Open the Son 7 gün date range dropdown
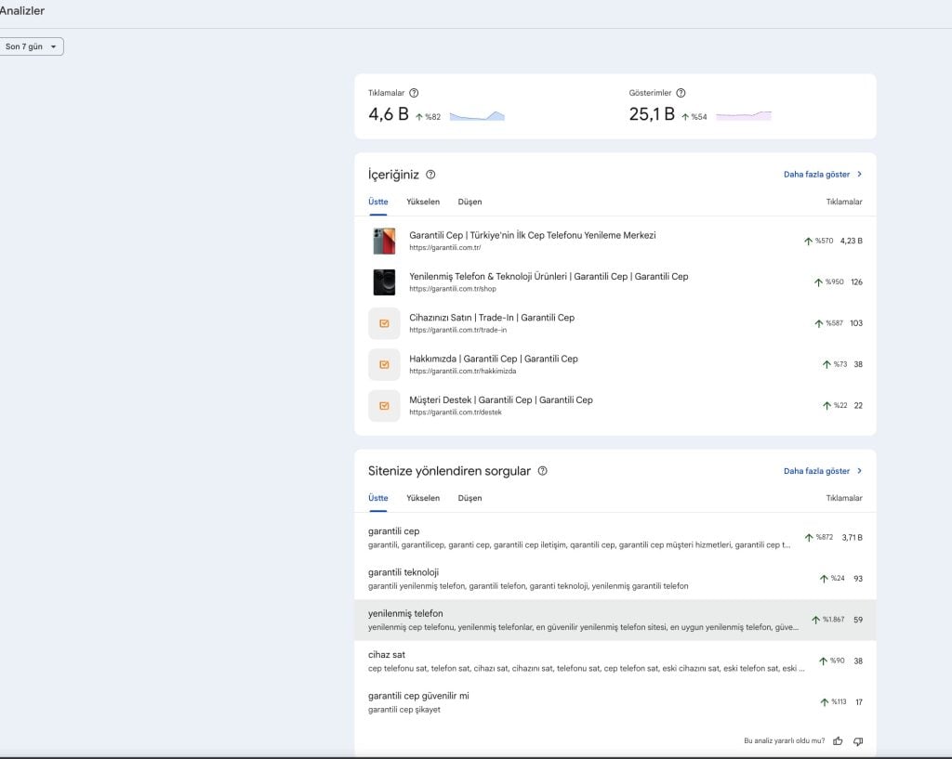The width and height of the screenshot is (952, 759). point(32,46)
